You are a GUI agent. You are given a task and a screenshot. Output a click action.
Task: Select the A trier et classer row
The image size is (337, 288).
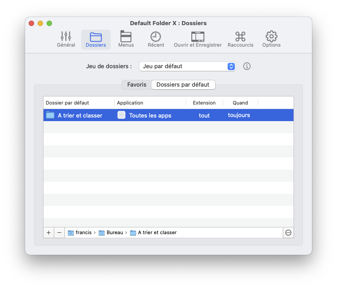coord(80,115)
